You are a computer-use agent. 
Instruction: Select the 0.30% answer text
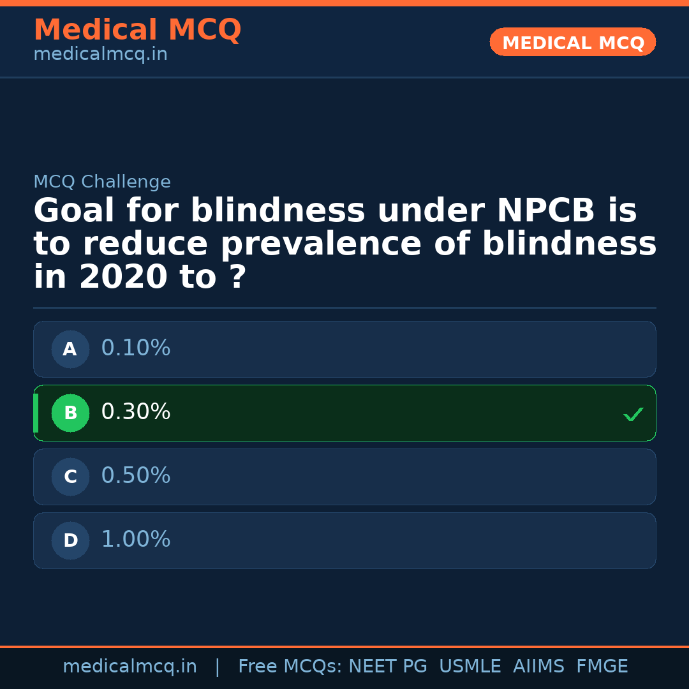(136, 412)
